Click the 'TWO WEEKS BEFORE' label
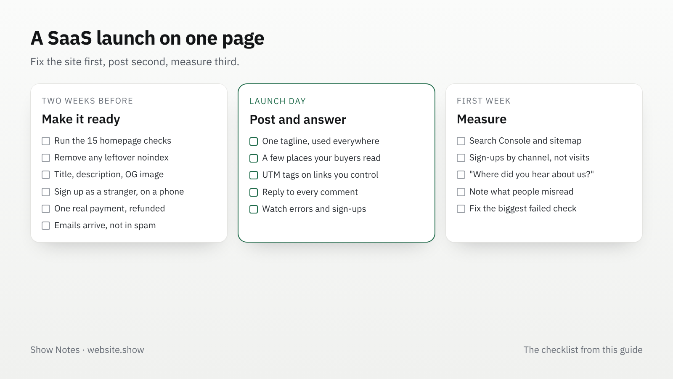 (x=87, y=101)
